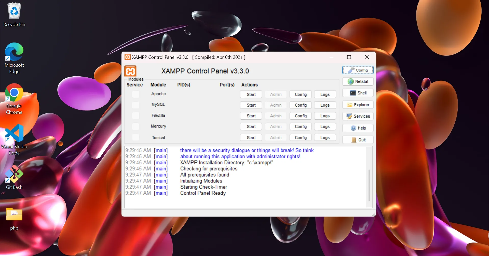
Task: Open Explorer from XAMPP sidebar
Action: coord(358,105)
